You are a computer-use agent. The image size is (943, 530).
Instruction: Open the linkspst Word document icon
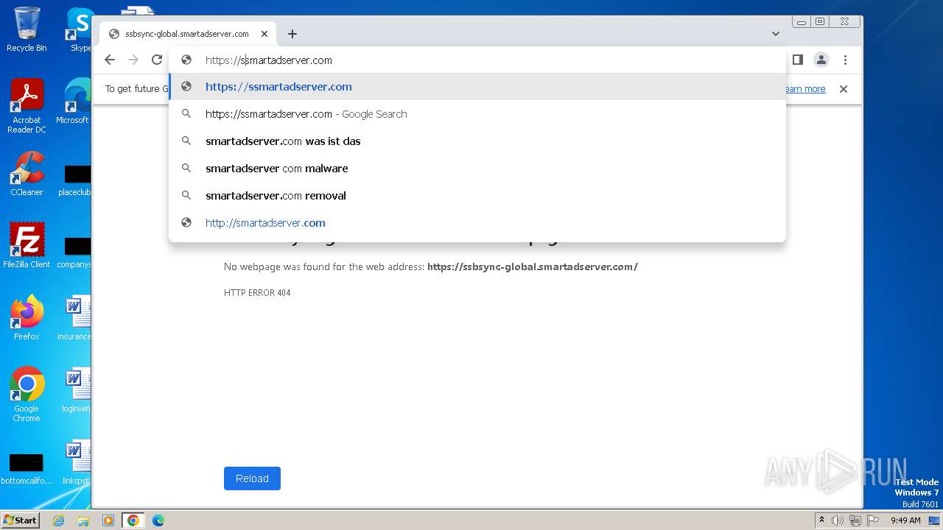76,462
